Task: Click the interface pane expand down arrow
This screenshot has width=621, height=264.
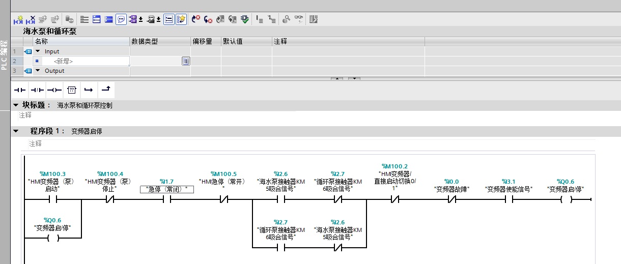Action: 354,78
